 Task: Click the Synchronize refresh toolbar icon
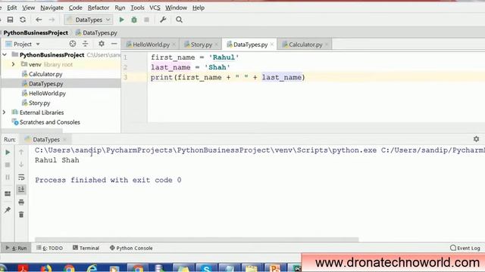coord(23,20)
